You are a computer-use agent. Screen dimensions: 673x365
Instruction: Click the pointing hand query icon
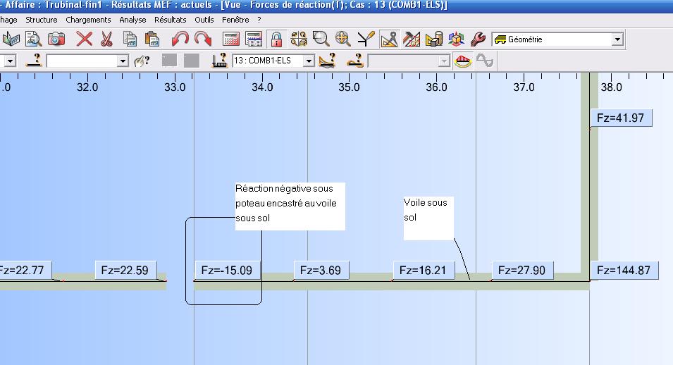tap(142, 61)
